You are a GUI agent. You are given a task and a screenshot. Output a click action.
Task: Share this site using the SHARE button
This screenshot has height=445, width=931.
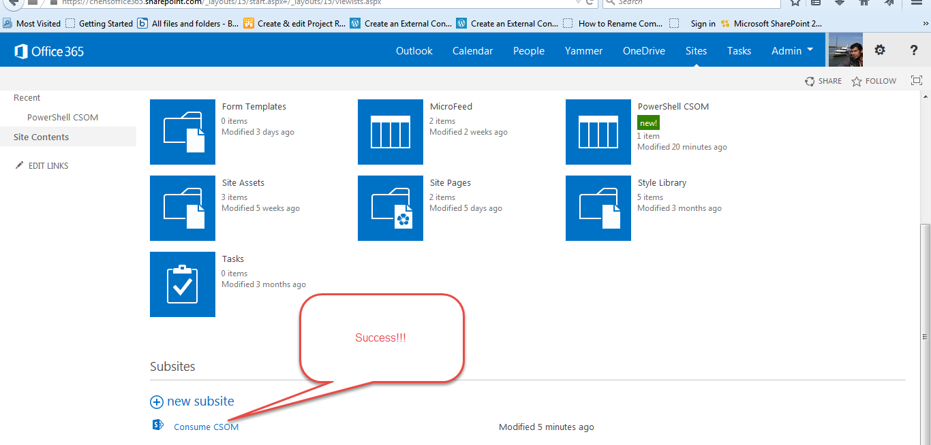823,81
